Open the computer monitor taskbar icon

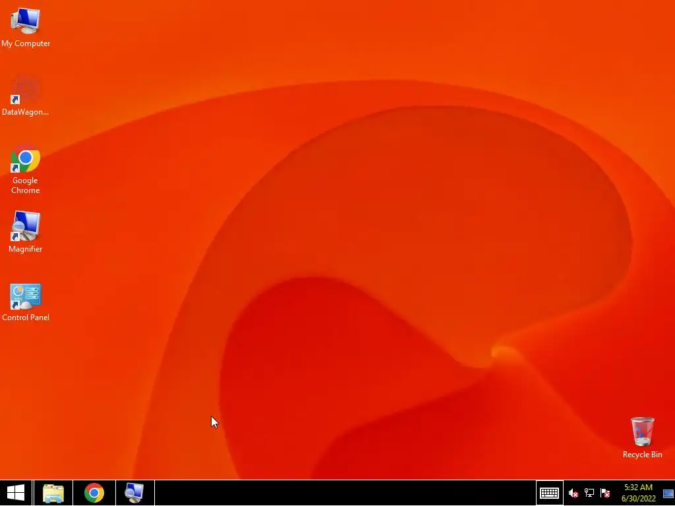(134, 493)
